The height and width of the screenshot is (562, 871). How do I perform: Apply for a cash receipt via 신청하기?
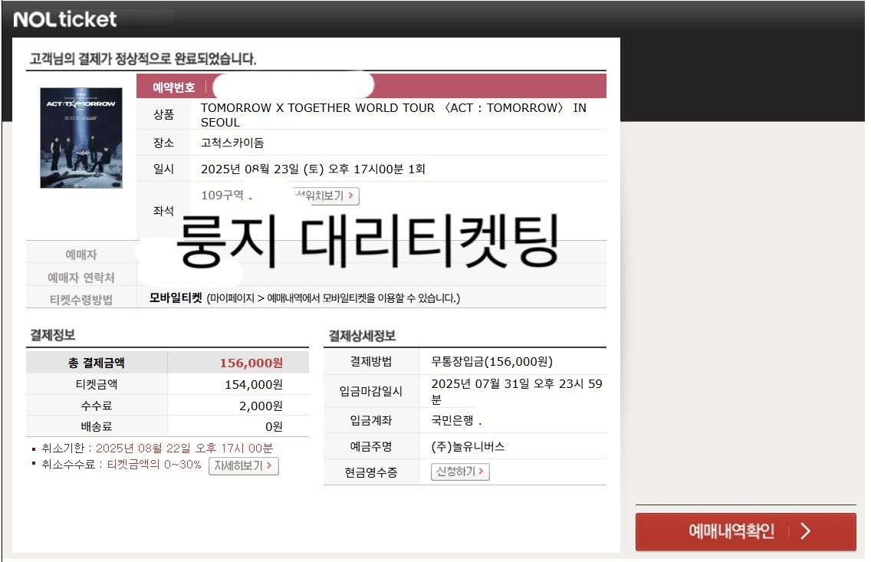[x=459, y=472]
